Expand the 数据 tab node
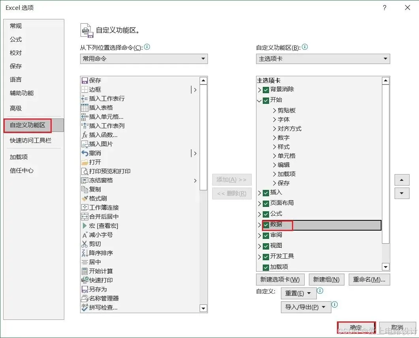 click(259, 225)
